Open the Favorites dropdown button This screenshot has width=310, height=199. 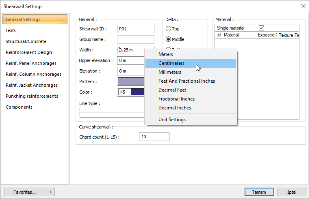point(29,192)
